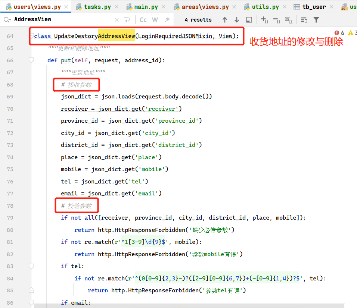Open the search filter funnel

coord(316,20)
